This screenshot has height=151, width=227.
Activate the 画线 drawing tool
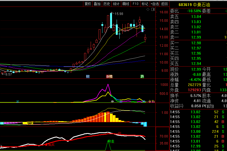coord(126,4)
